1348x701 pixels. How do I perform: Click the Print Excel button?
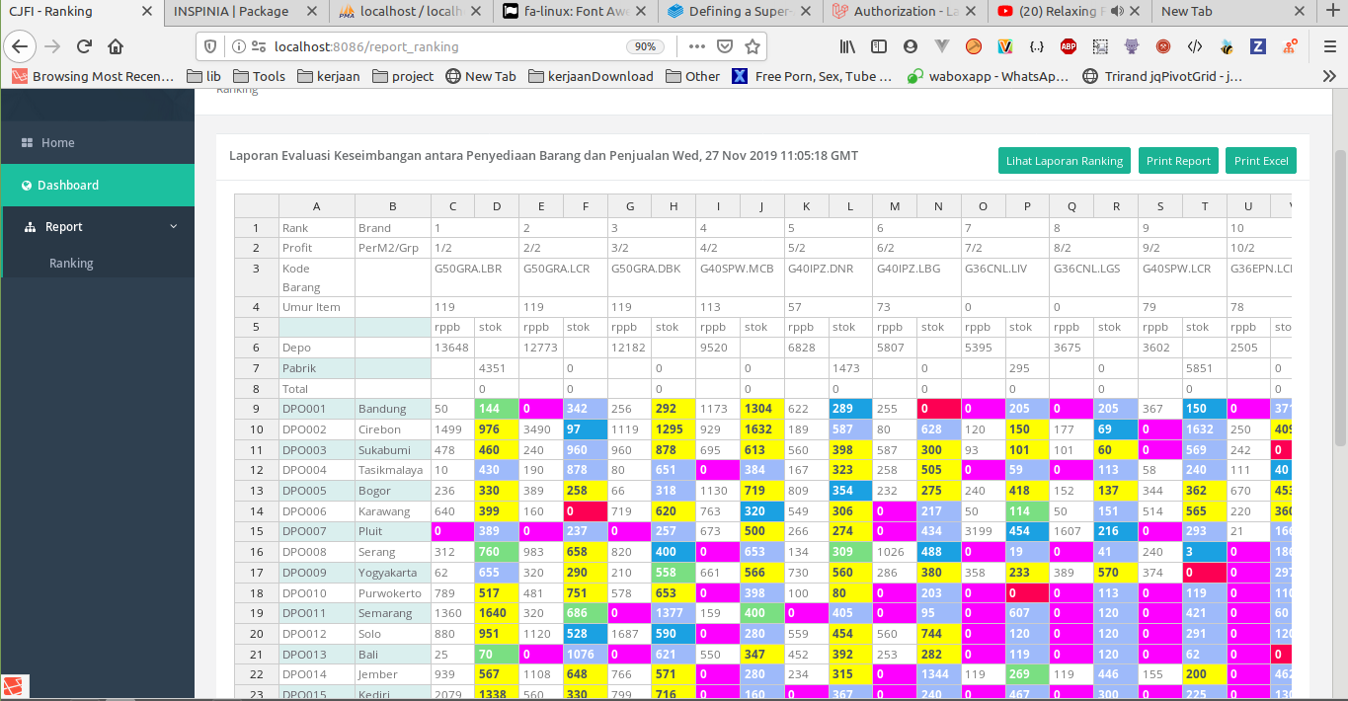click(1261, 161)
